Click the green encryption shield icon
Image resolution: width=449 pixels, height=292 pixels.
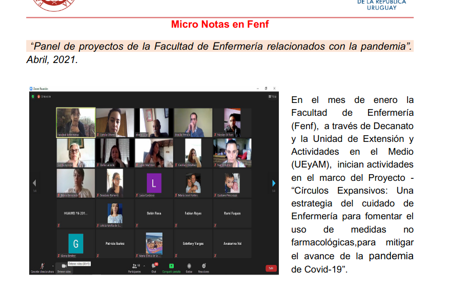(x=33, y=96)
